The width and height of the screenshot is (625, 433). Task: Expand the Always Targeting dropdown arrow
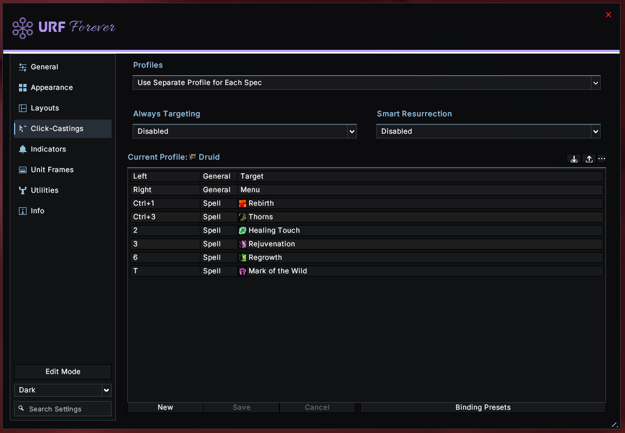[x=351, y=132]
